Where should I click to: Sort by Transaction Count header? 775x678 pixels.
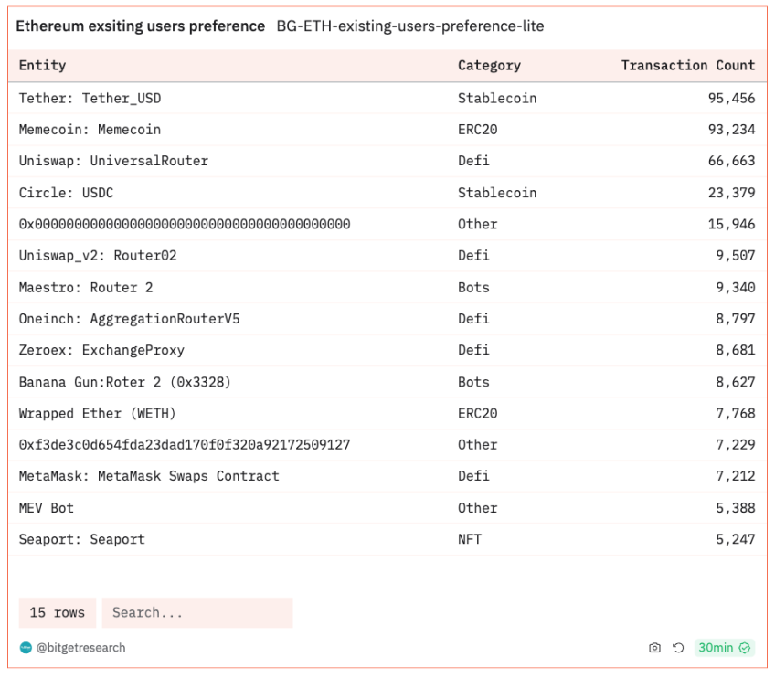[688, 65]
